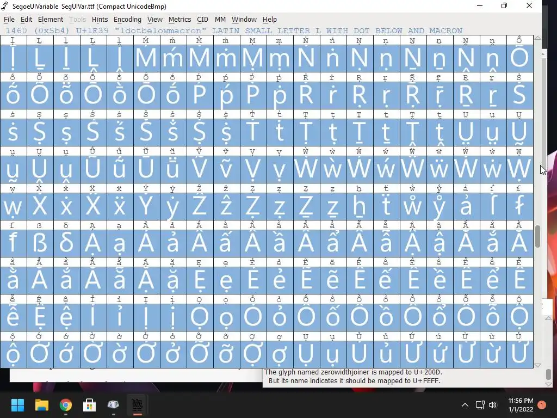Open the Edit menu
The height and width of the screenshot is (418, 557).
point(26,20)
